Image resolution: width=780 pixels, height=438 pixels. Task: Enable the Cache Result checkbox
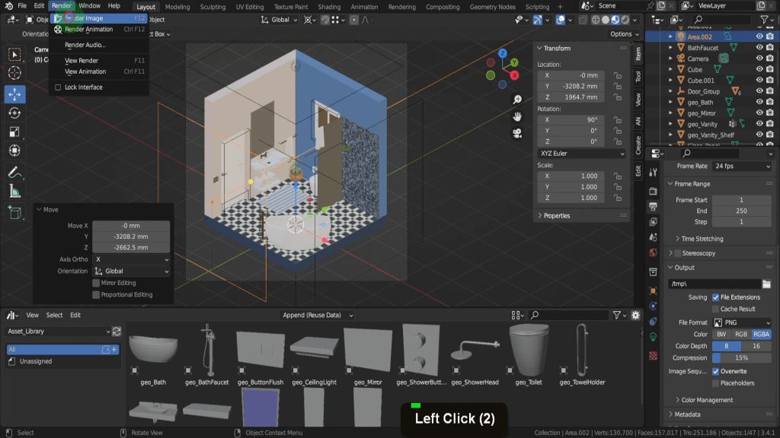(x=715, y=309)
